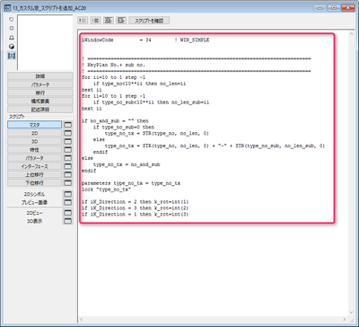Open 3D script in separate window icon
The height and width of the screenshot is (327, 359).
pos(68,141)
